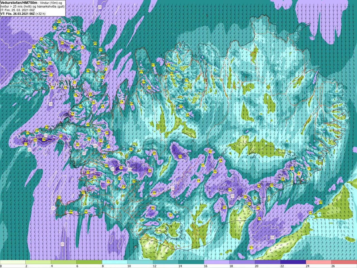This screenshot has height=268, width=357.
Task: Click the 6–8 olive green legend swatch
Action: pos(89,262)
